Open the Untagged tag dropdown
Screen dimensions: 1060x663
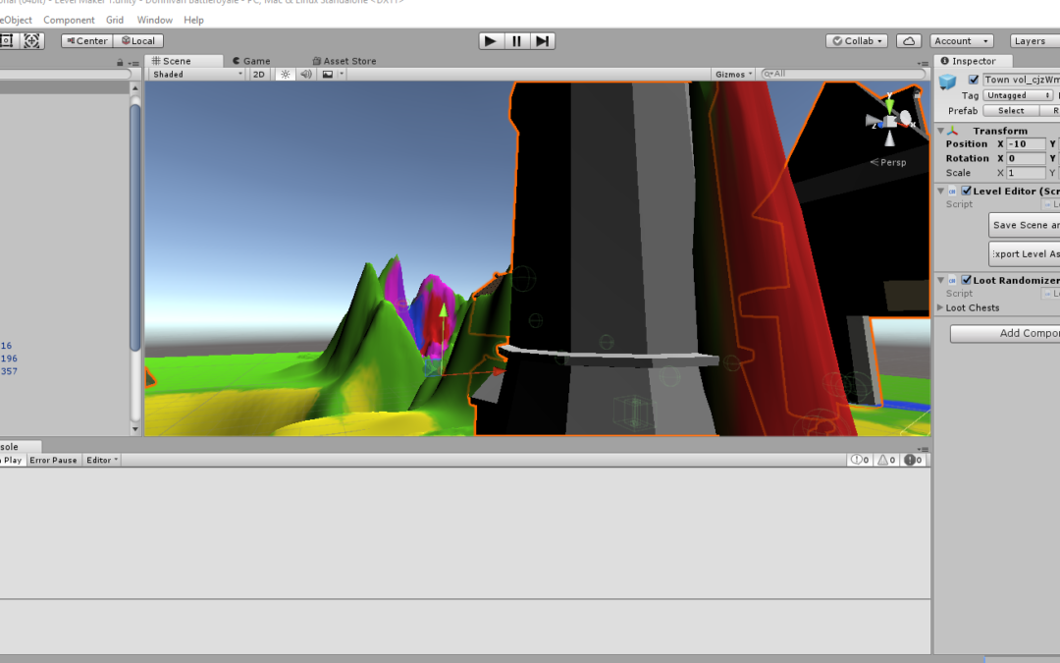(1018, 95)
